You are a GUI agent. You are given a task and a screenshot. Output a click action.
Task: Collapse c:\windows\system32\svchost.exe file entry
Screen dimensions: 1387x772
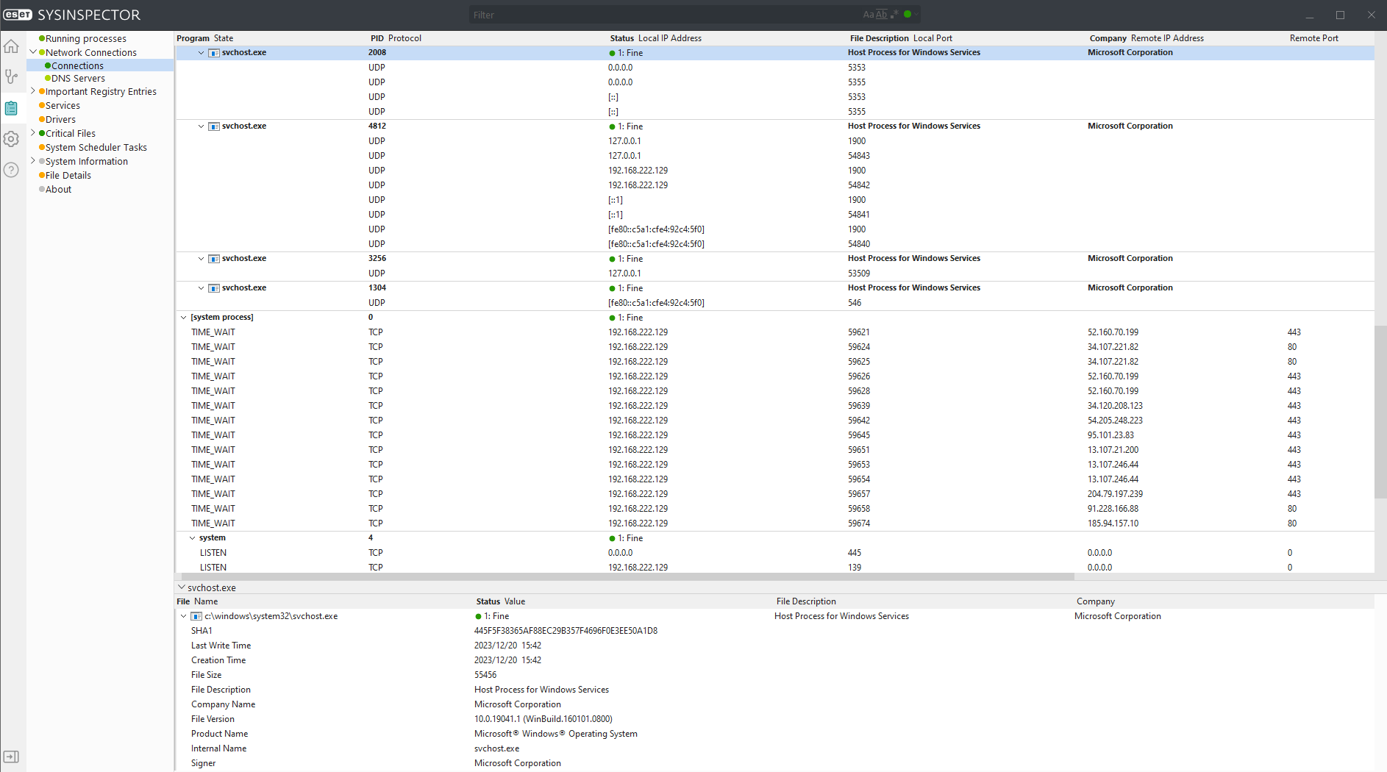(183, 616)
